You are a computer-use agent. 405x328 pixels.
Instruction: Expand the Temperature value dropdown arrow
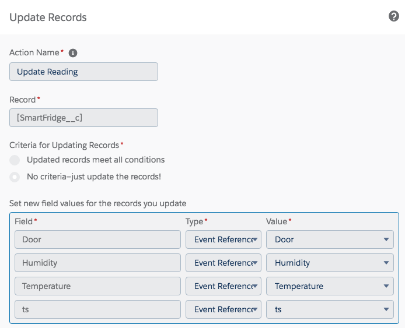coord(386,286)
